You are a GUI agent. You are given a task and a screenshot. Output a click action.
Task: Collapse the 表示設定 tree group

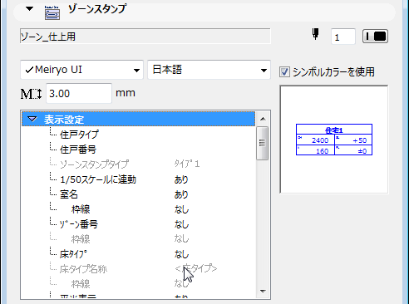click(x=32, y=120)
